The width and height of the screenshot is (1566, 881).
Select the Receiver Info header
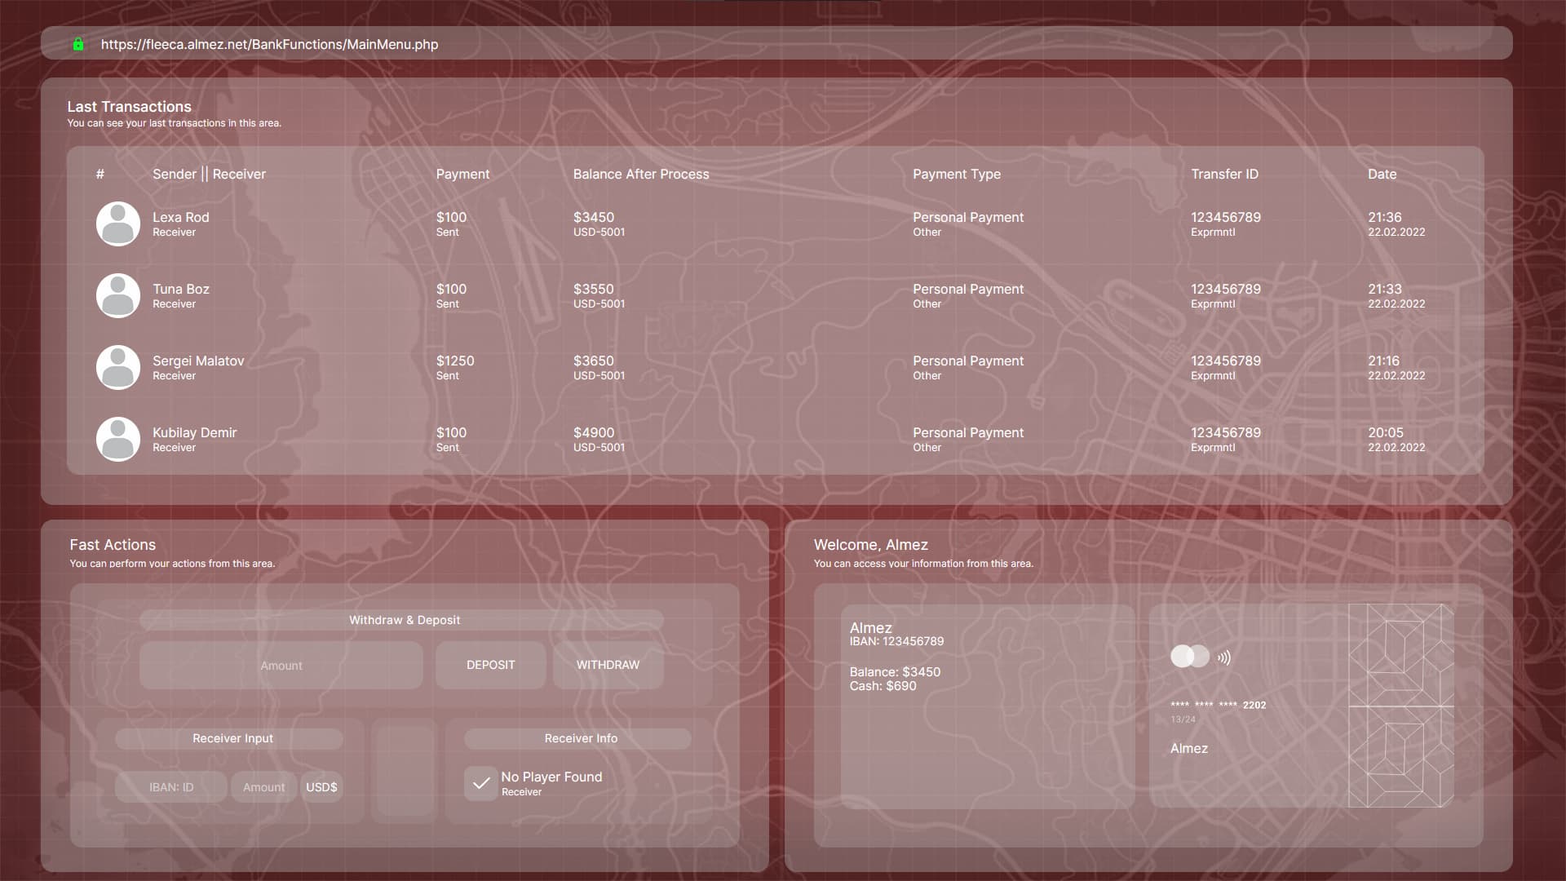tap(580, 738)
